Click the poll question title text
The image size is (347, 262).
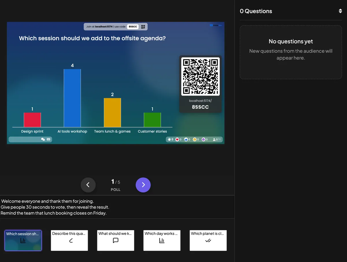coord(92,38)
